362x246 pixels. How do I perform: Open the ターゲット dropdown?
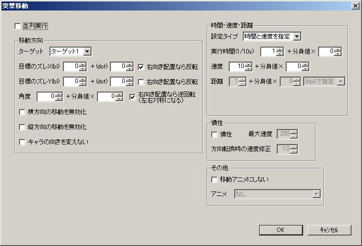point(87,51)
